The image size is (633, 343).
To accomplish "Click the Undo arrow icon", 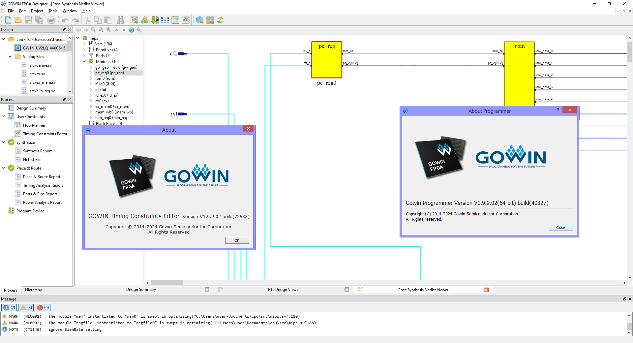I will (x=65, y=20).
